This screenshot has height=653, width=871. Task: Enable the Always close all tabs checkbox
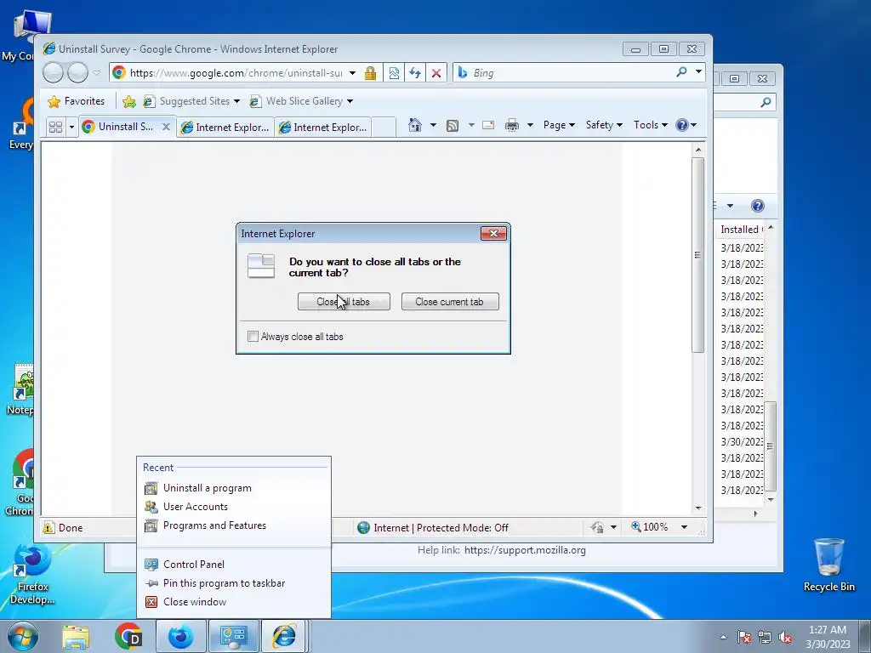pos(253,337)
